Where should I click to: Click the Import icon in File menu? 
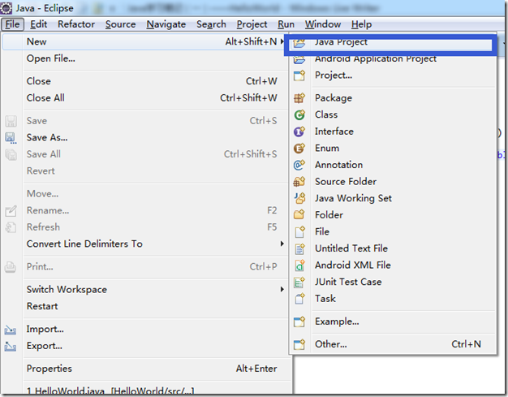pos(11,330)
